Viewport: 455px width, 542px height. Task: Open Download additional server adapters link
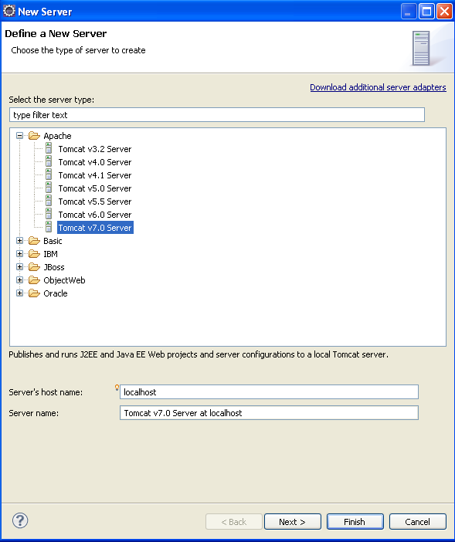click(378, 87)
